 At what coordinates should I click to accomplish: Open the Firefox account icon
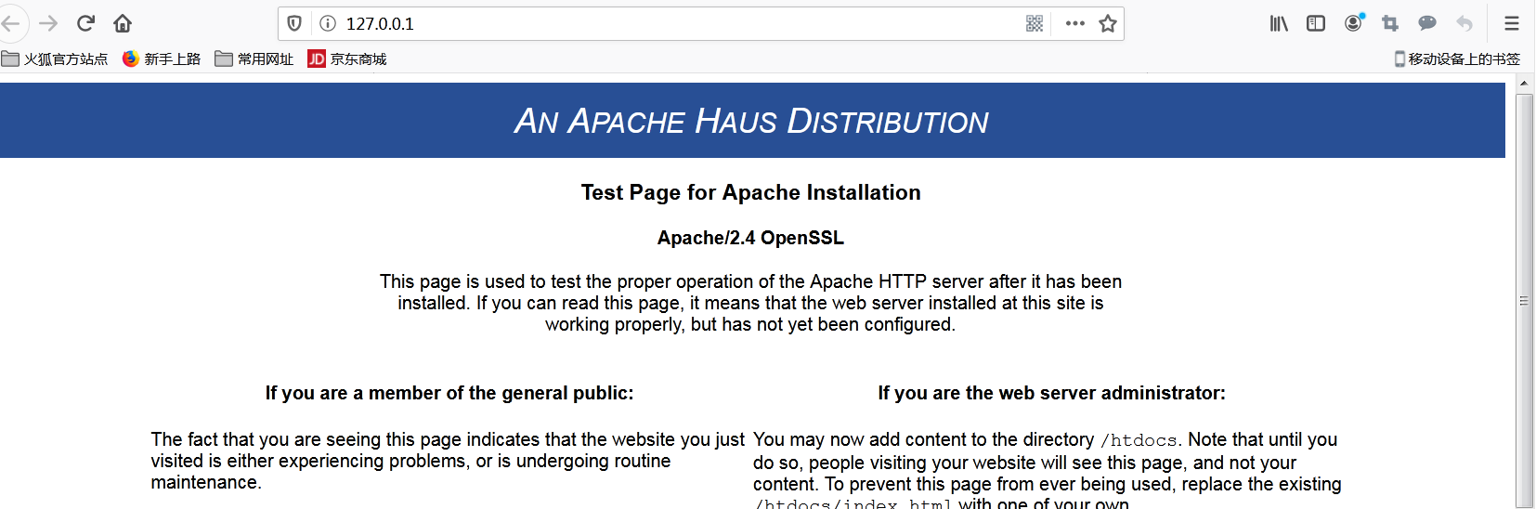[x=1354, y=22]
